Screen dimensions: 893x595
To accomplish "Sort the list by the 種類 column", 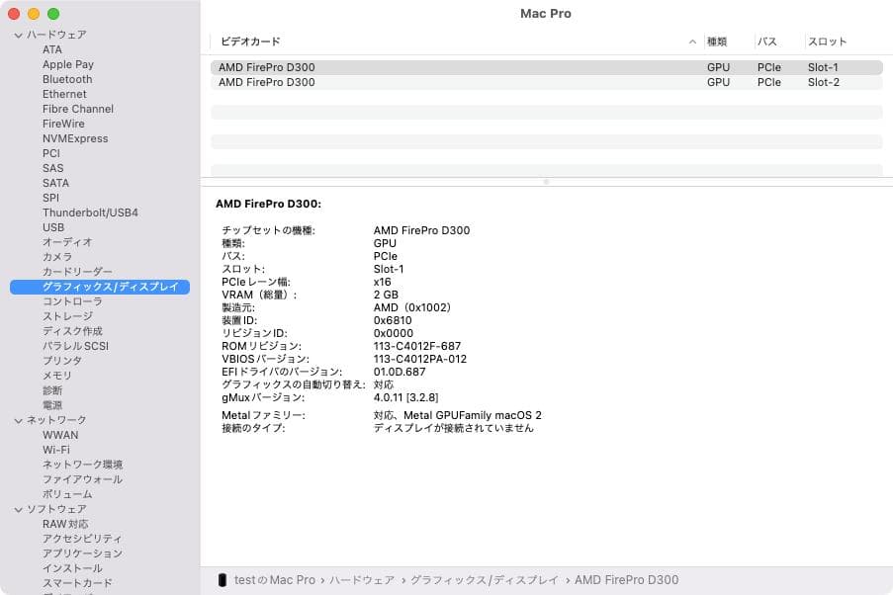I will (x=715, y=42).
